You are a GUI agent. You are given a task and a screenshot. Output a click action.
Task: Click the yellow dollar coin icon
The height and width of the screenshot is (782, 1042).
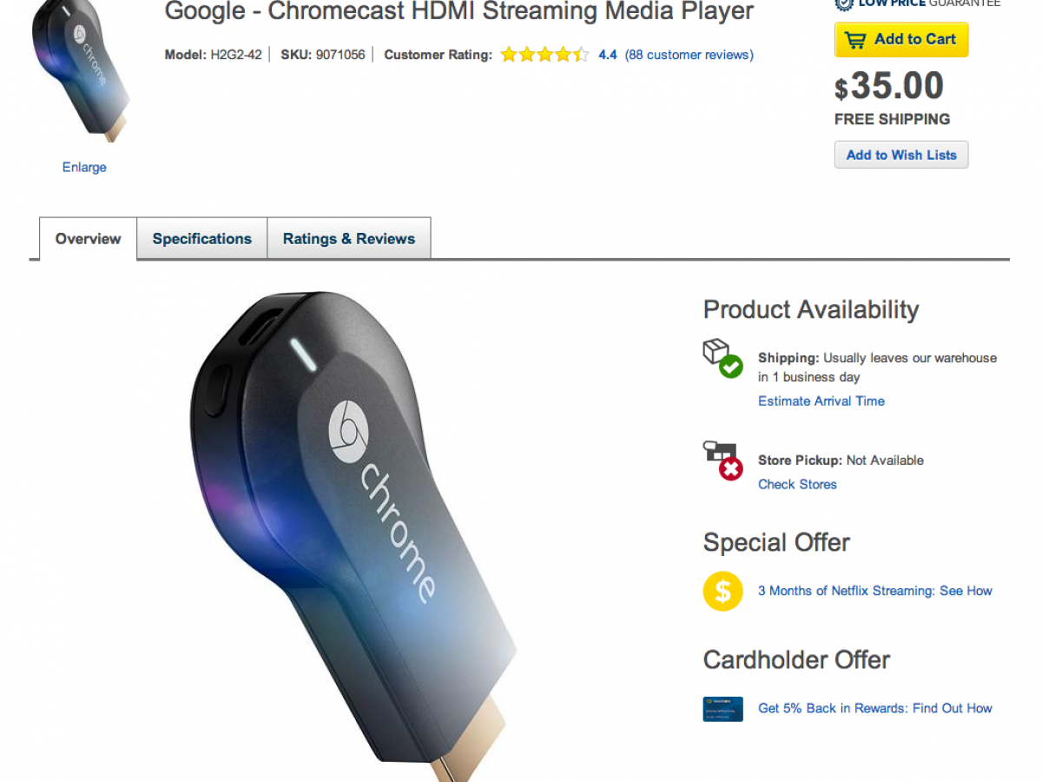(722, 592)
